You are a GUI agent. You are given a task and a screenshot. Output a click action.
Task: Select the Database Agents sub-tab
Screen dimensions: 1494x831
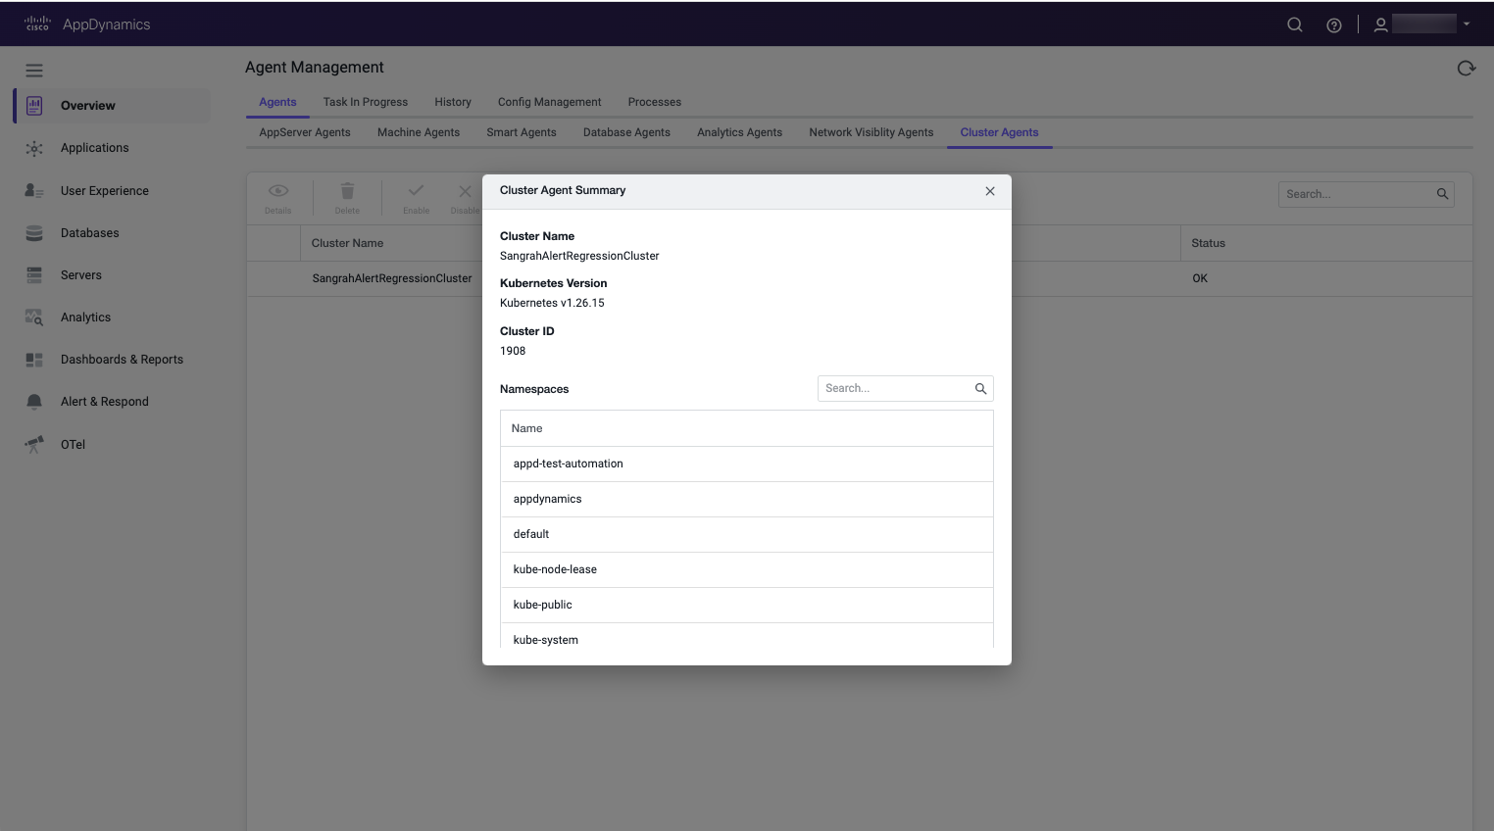(626, 132)
